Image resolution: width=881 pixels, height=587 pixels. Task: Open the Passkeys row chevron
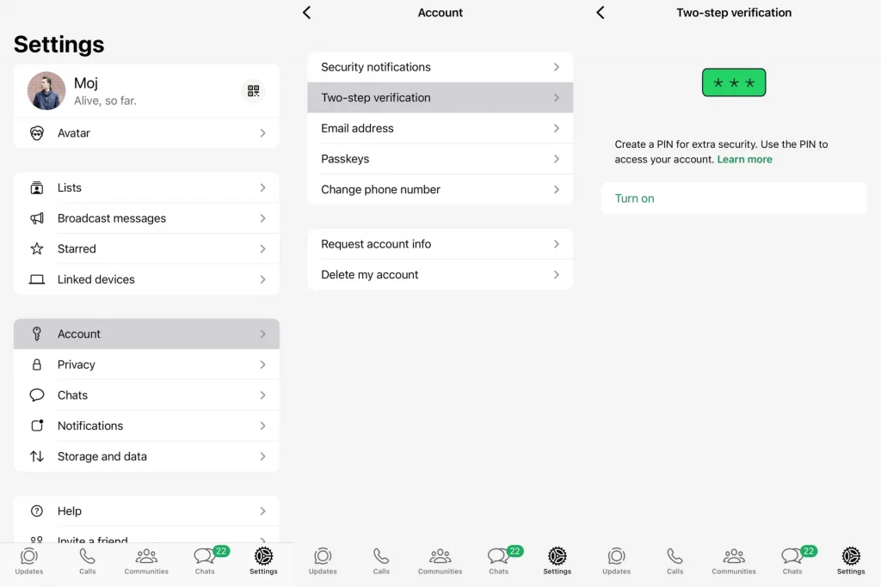(557, 159)
